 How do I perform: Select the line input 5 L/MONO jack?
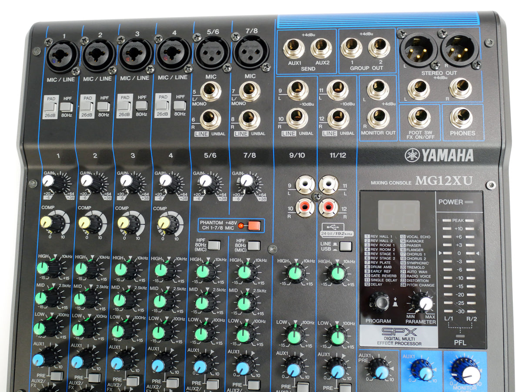pyautogui.click(x=211, y=92)
